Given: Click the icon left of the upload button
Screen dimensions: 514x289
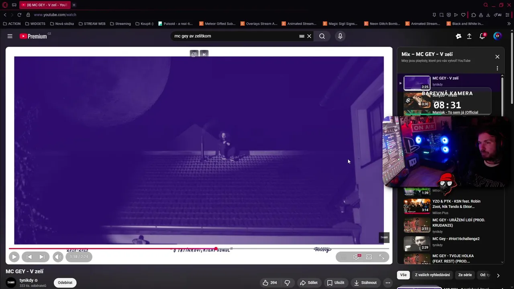Looking at the screenshot, I should [x=458, y=36].
